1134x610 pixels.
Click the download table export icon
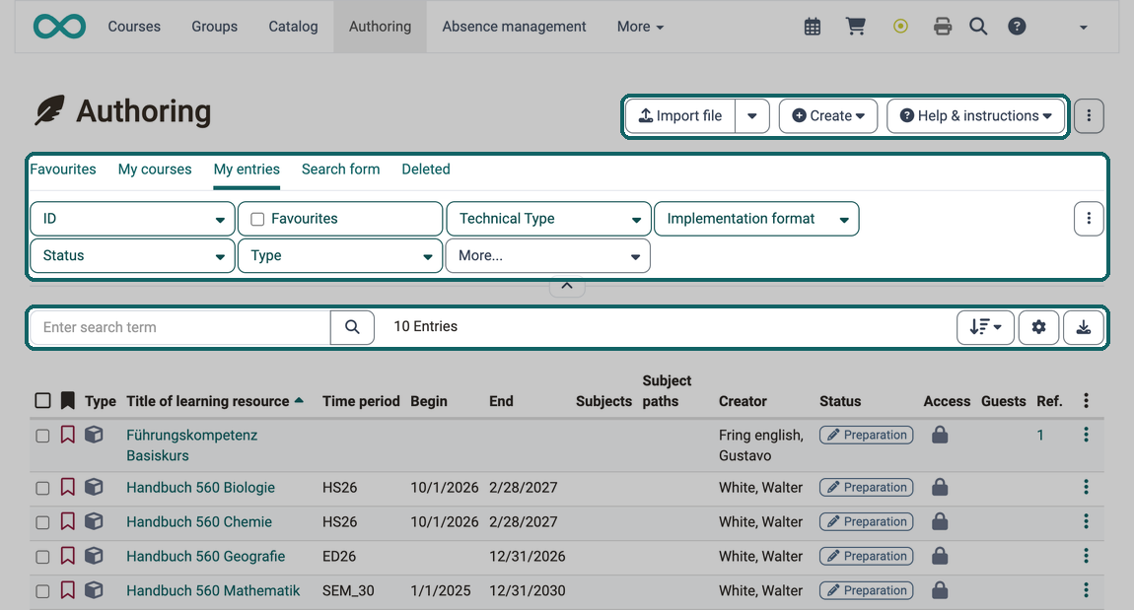click(1084, 327)
